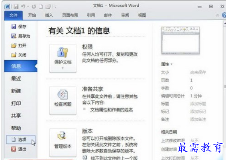Click the Open folder icon in quick access toolbar

[48, 6]
